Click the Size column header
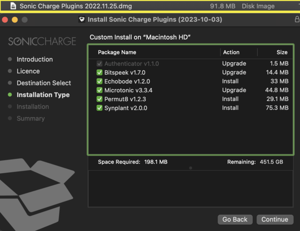Image resolution: width=300 pixels, height=231 pixels. point(282,52)
